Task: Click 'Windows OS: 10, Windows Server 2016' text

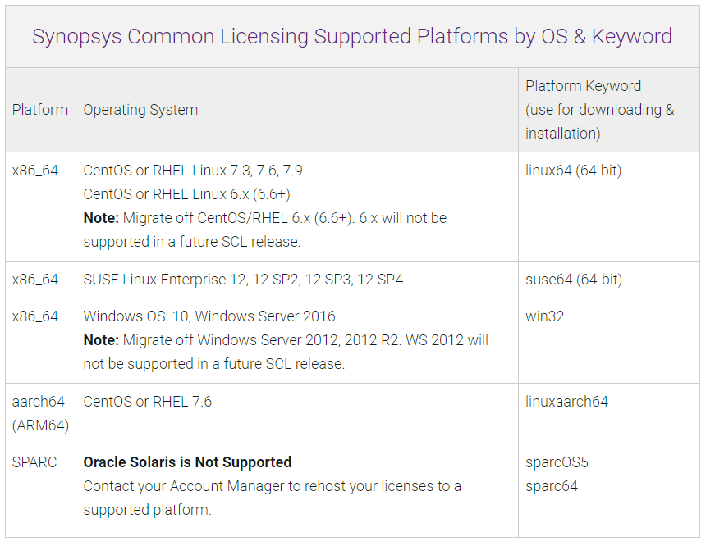Action: coord(209,316)
